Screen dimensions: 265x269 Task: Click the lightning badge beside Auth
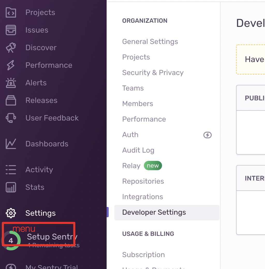tap(208, 135)
